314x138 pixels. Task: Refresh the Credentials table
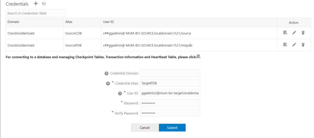tap(44, 4)
